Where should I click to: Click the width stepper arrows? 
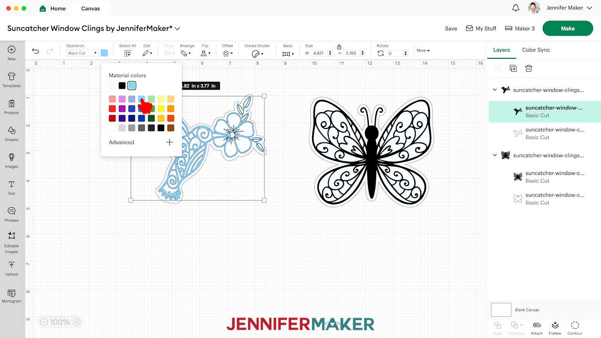[330, 53]
